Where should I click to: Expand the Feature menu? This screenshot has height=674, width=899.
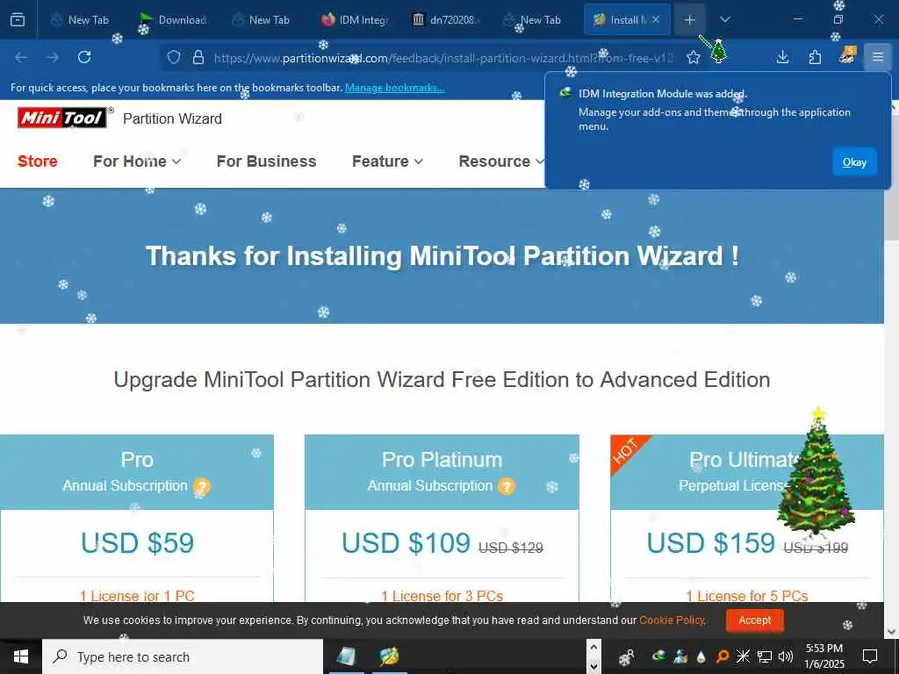[387, 161]
